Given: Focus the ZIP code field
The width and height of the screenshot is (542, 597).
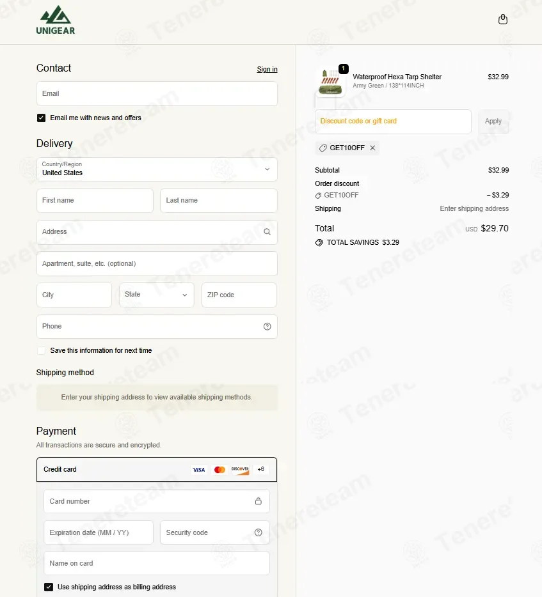Looking at the screenshot, I should point(239,295).
